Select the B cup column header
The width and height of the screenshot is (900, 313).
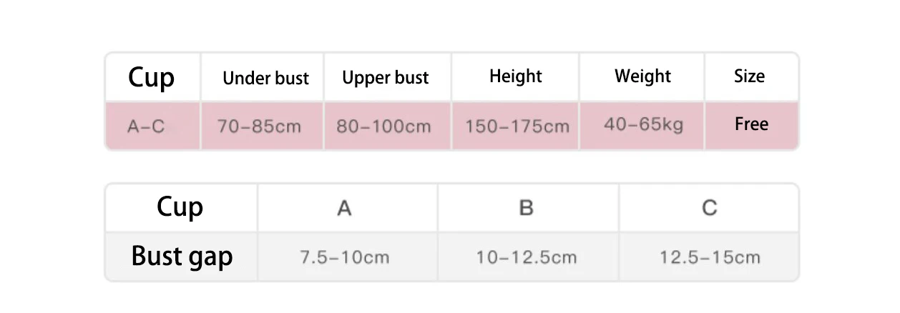pyautogui.click(x=526, y=208)
